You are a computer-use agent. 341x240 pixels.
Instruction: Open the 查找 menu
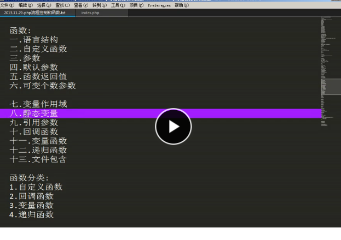click(x=62, y=5)
